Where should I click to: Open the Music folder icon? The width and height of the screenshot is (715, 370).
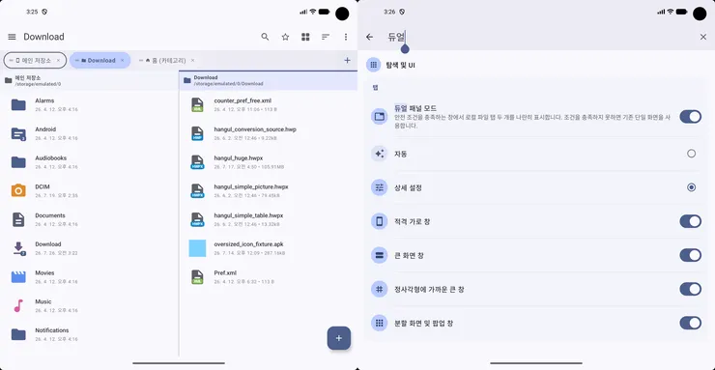click(x=18, y=305)
